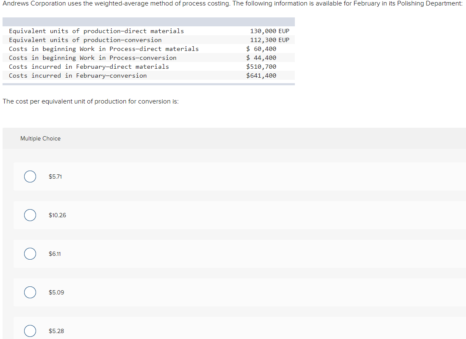Select the $5.28 answer radio button
The width and height of the screenshot is (466, 339).
[30, 331]
